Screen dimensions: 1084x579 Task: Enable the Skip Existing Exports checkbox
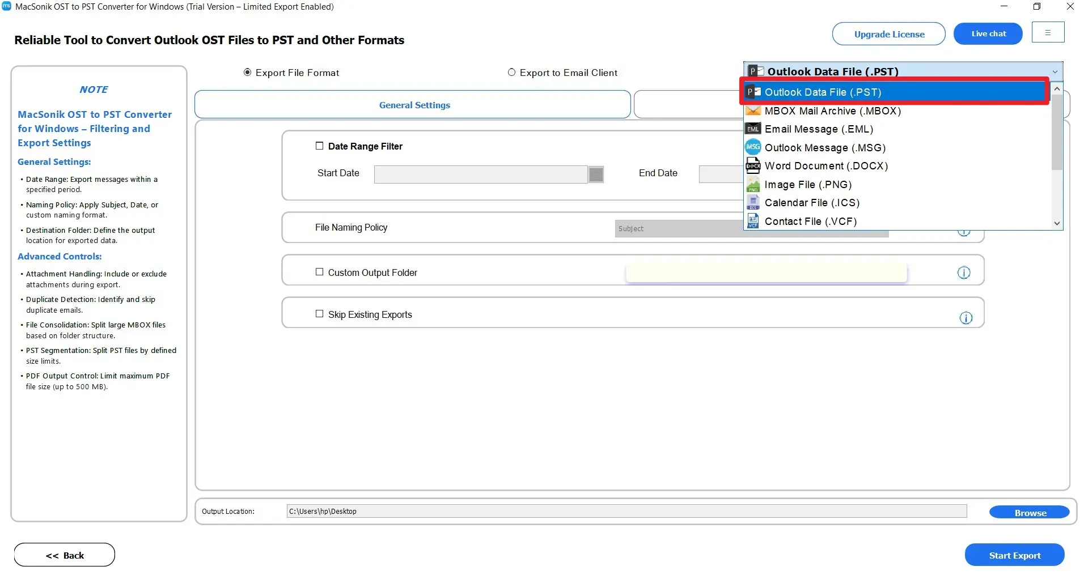(x=319, y=314)
